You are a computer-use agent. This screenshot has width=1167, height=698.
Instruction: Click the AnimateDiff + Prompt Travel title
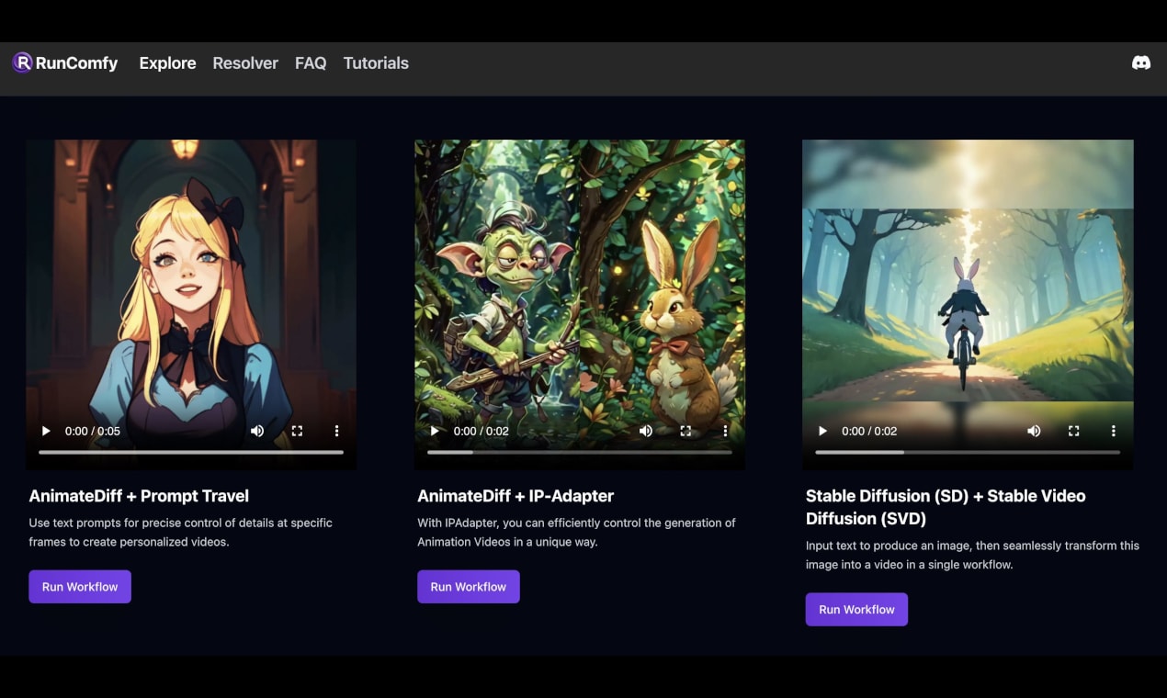point(139,496)
